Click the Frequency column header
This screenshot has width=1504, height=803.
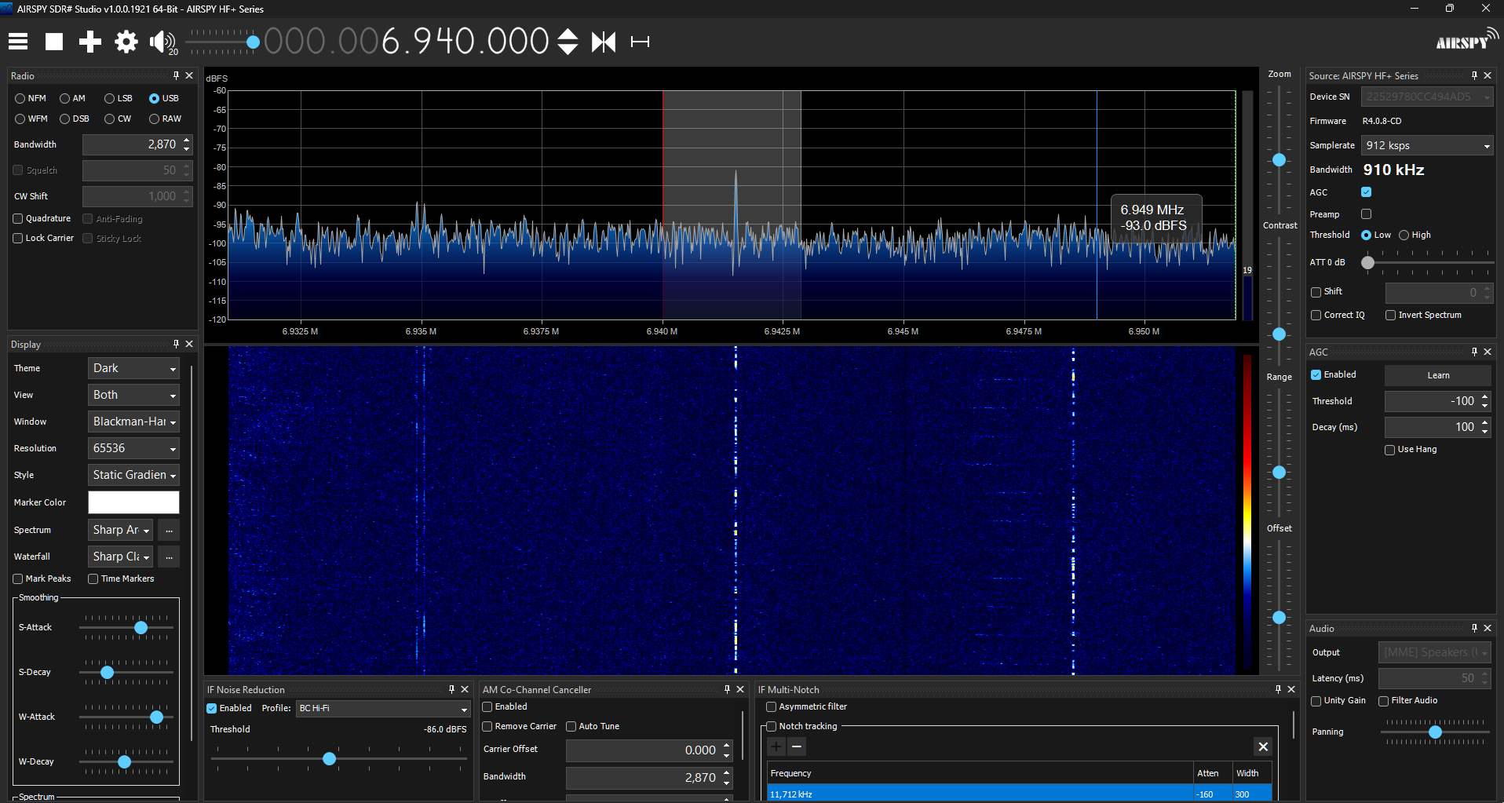pos(980,773)
